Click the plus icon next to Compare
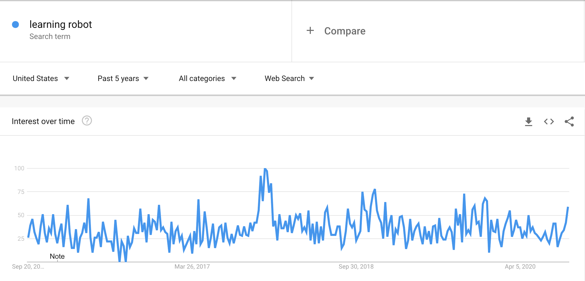Image resolution: width=585 pixels, height=281 pixels. pos(310,31)
